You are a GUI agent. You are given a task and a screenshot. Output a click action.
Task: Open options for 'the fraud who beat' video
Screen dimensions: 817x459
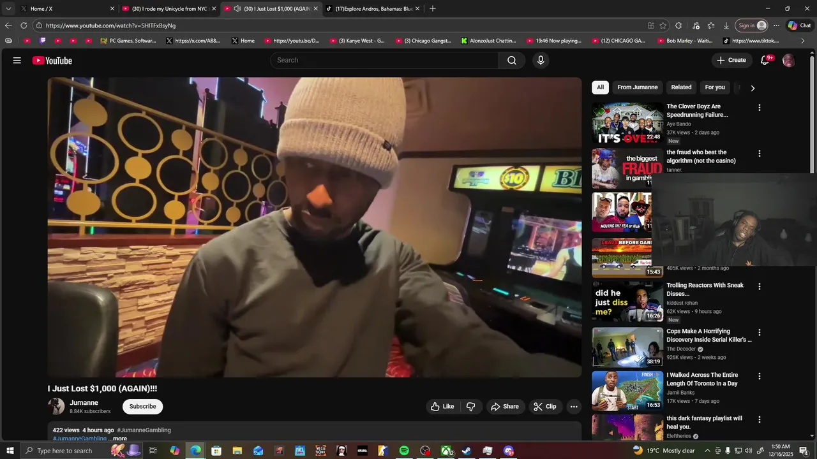[x=760, y=154]
